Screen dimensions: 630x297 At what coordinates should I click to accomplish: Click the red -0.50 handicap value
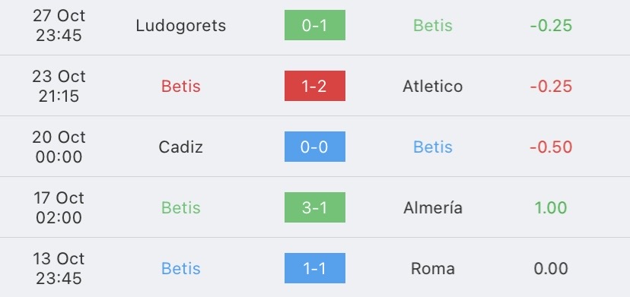tap(551, 147)
